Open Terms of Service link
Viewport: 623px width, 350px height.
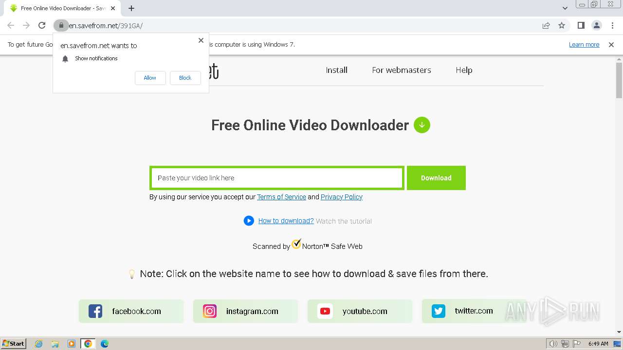coord(281,197)
